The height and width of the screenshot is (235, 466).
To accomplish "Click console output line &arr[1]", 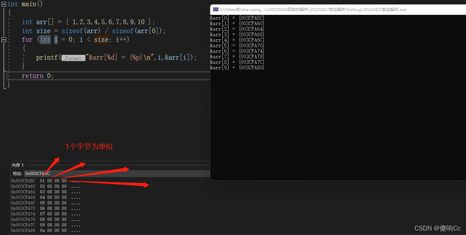I will tap(237, 23).
